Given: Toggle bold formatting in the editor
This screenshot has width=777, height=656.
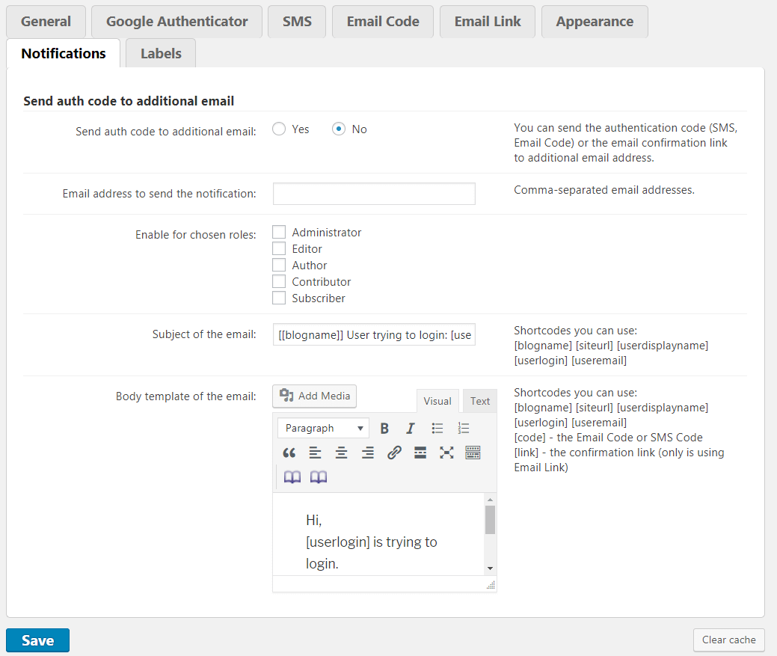Looking at the screenshot, I should click(384, 429).
